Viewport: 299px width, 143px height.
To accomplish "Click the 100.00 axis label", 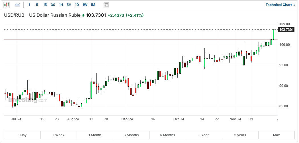I will pyautogui.click(x=284, y=44).
